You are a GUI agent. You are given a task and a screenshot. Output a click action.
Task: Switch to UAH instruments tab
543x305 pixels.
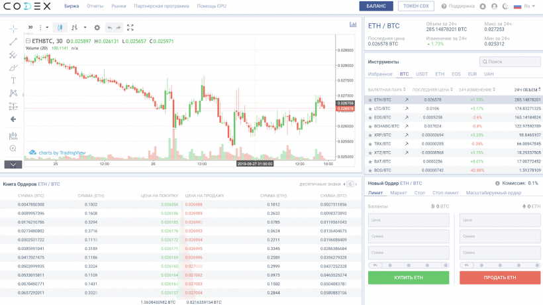point(489,74)
